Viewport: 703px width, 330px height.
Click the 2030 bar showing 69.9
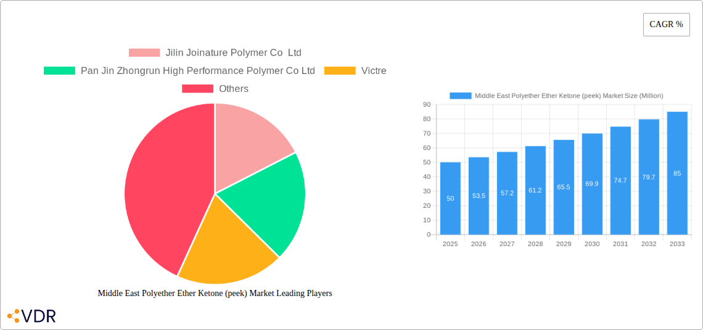(592, 184)
